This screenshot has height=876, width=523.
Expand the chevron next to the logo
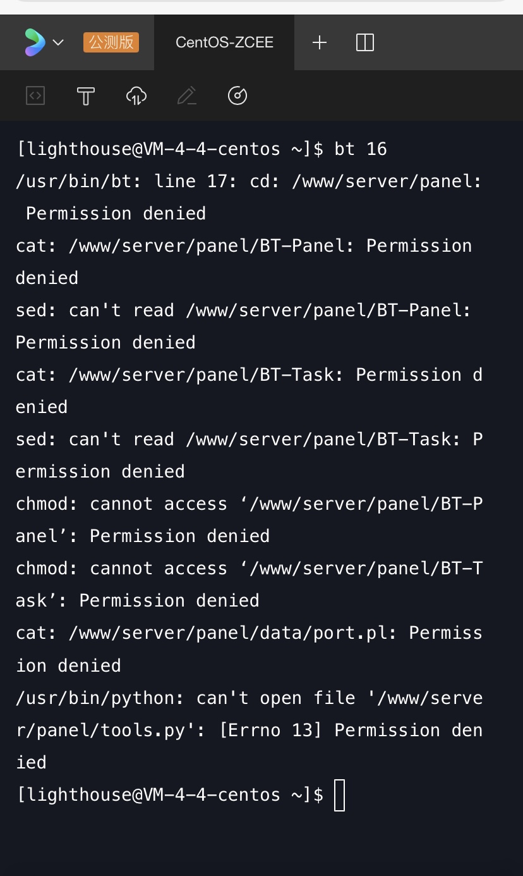(58, 42)
